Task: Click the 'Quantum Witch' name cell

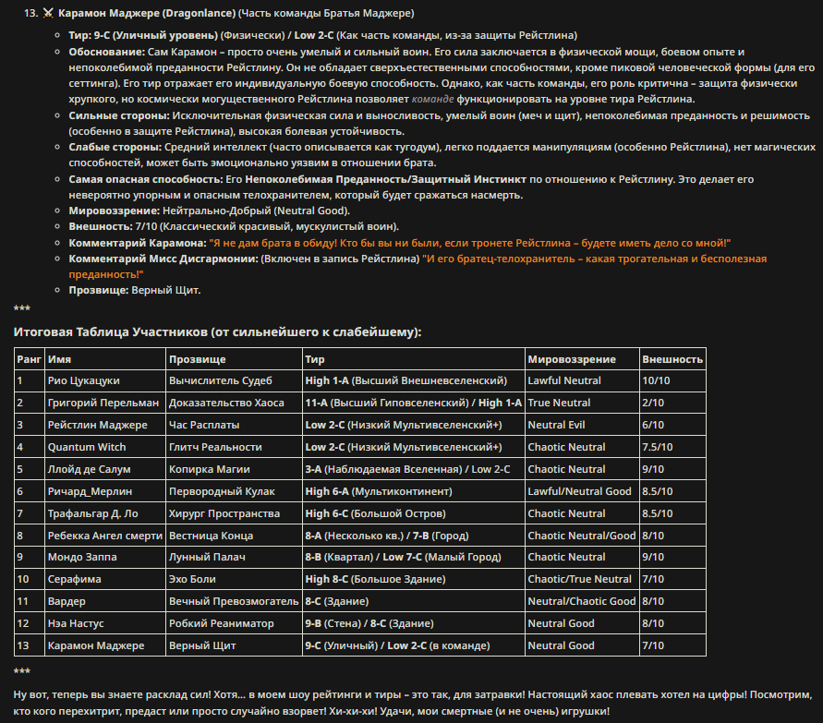Action: [x=105, y=447]
